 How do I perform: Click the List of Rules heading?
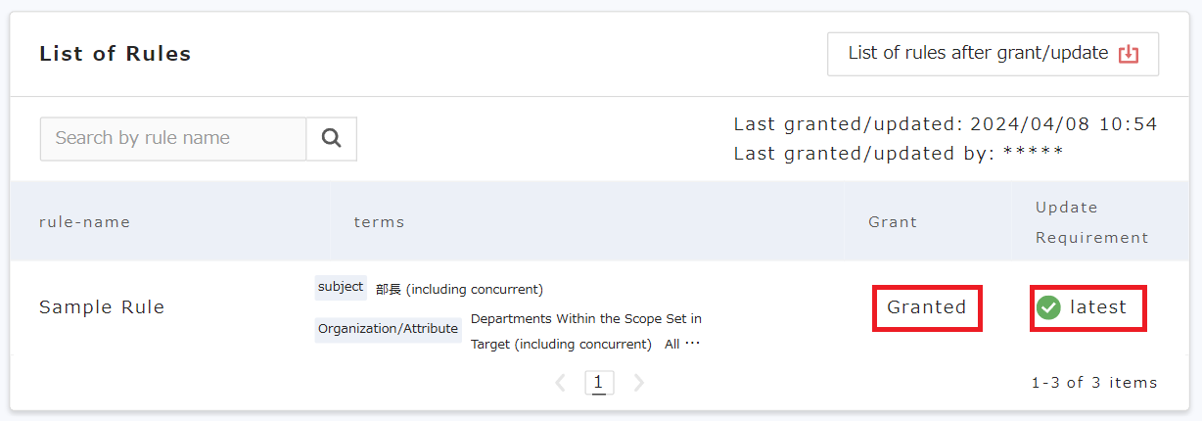coord(116,54)
